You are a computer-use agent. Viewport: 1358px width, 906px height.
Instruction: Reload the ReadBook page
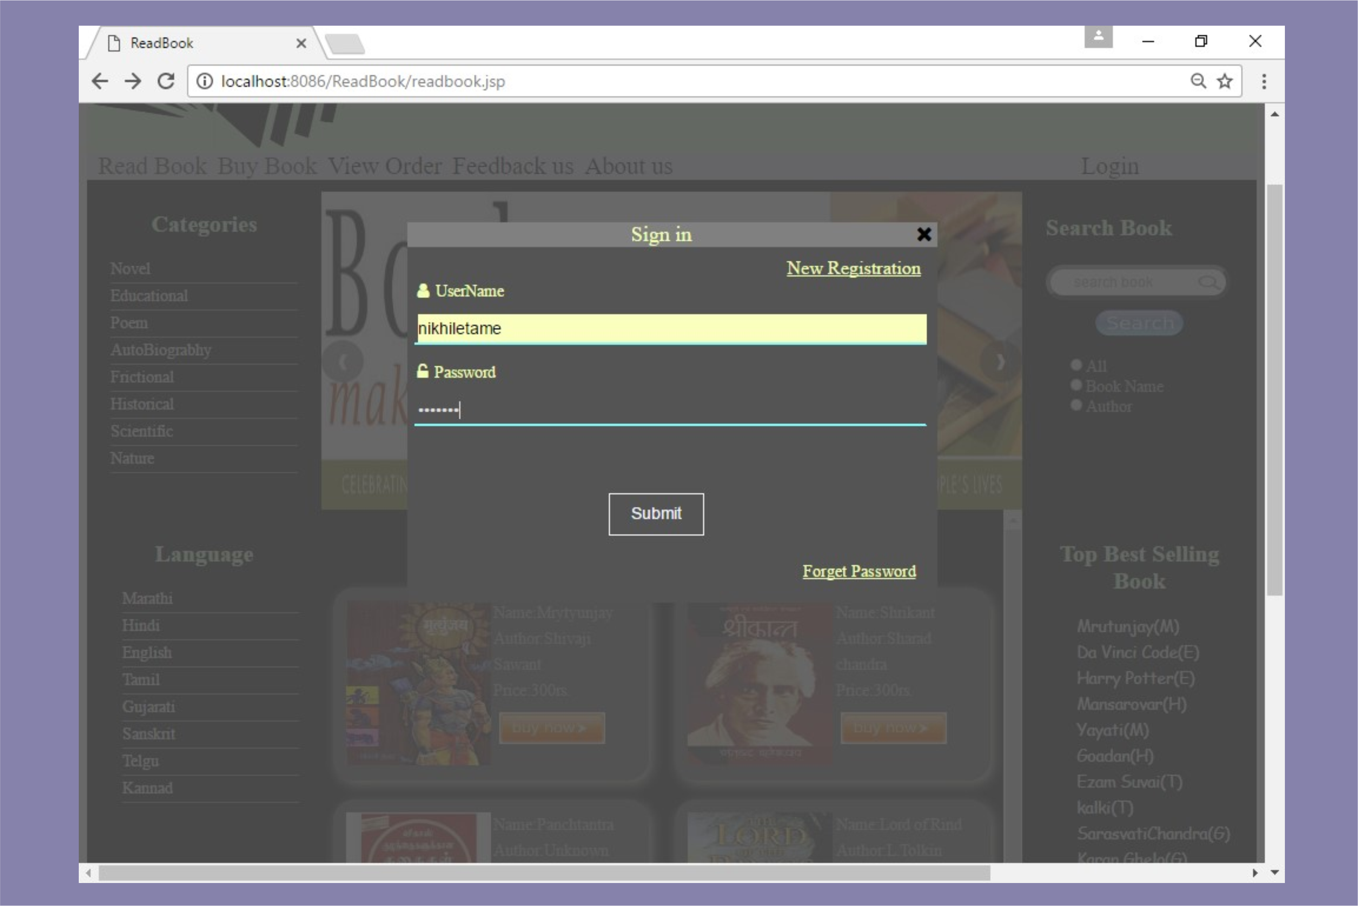(x=166, y=81)
